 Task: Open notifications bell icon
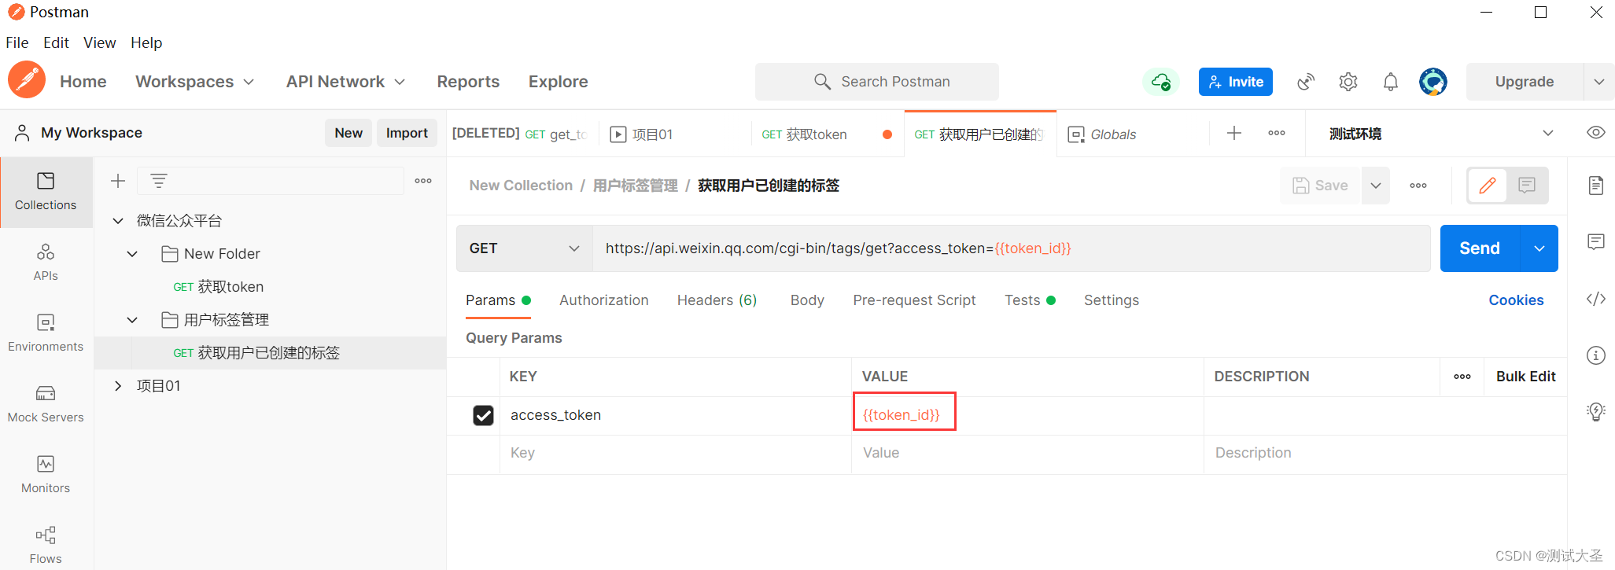(1391, 82)
